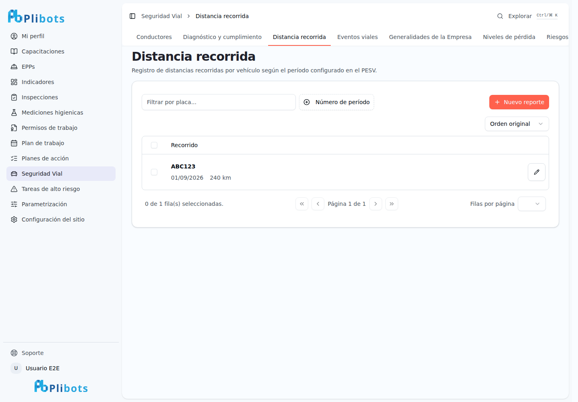The width and height of the screenshot is (578, 402).
Task: Open the Número de período filter
Action: [336, 102]
